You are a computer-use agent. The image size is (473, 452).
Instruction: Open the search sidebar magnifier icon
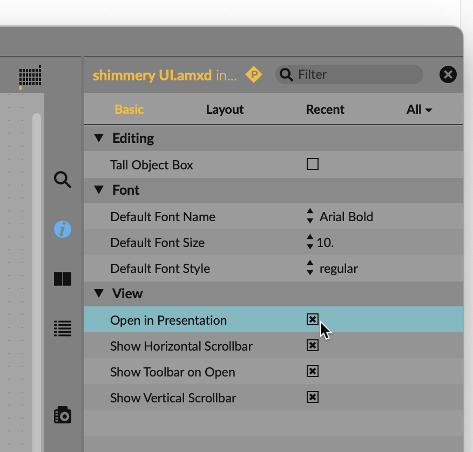point(63,180)
